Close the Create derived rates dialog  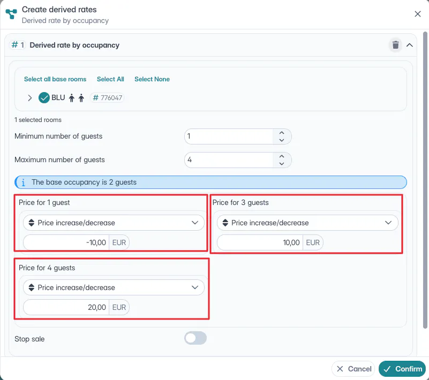(418, 14)
